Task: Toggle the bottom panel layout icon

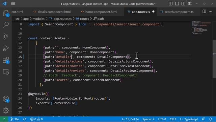Action: [x=177, y=4]
